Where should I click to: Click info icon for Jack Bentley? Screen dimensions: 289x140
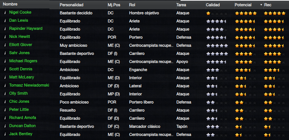[x=5, y=134]
